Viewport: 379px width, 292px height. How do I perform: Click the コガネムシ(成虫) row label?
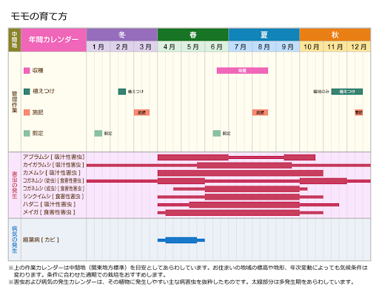click(x=53, y=189)
